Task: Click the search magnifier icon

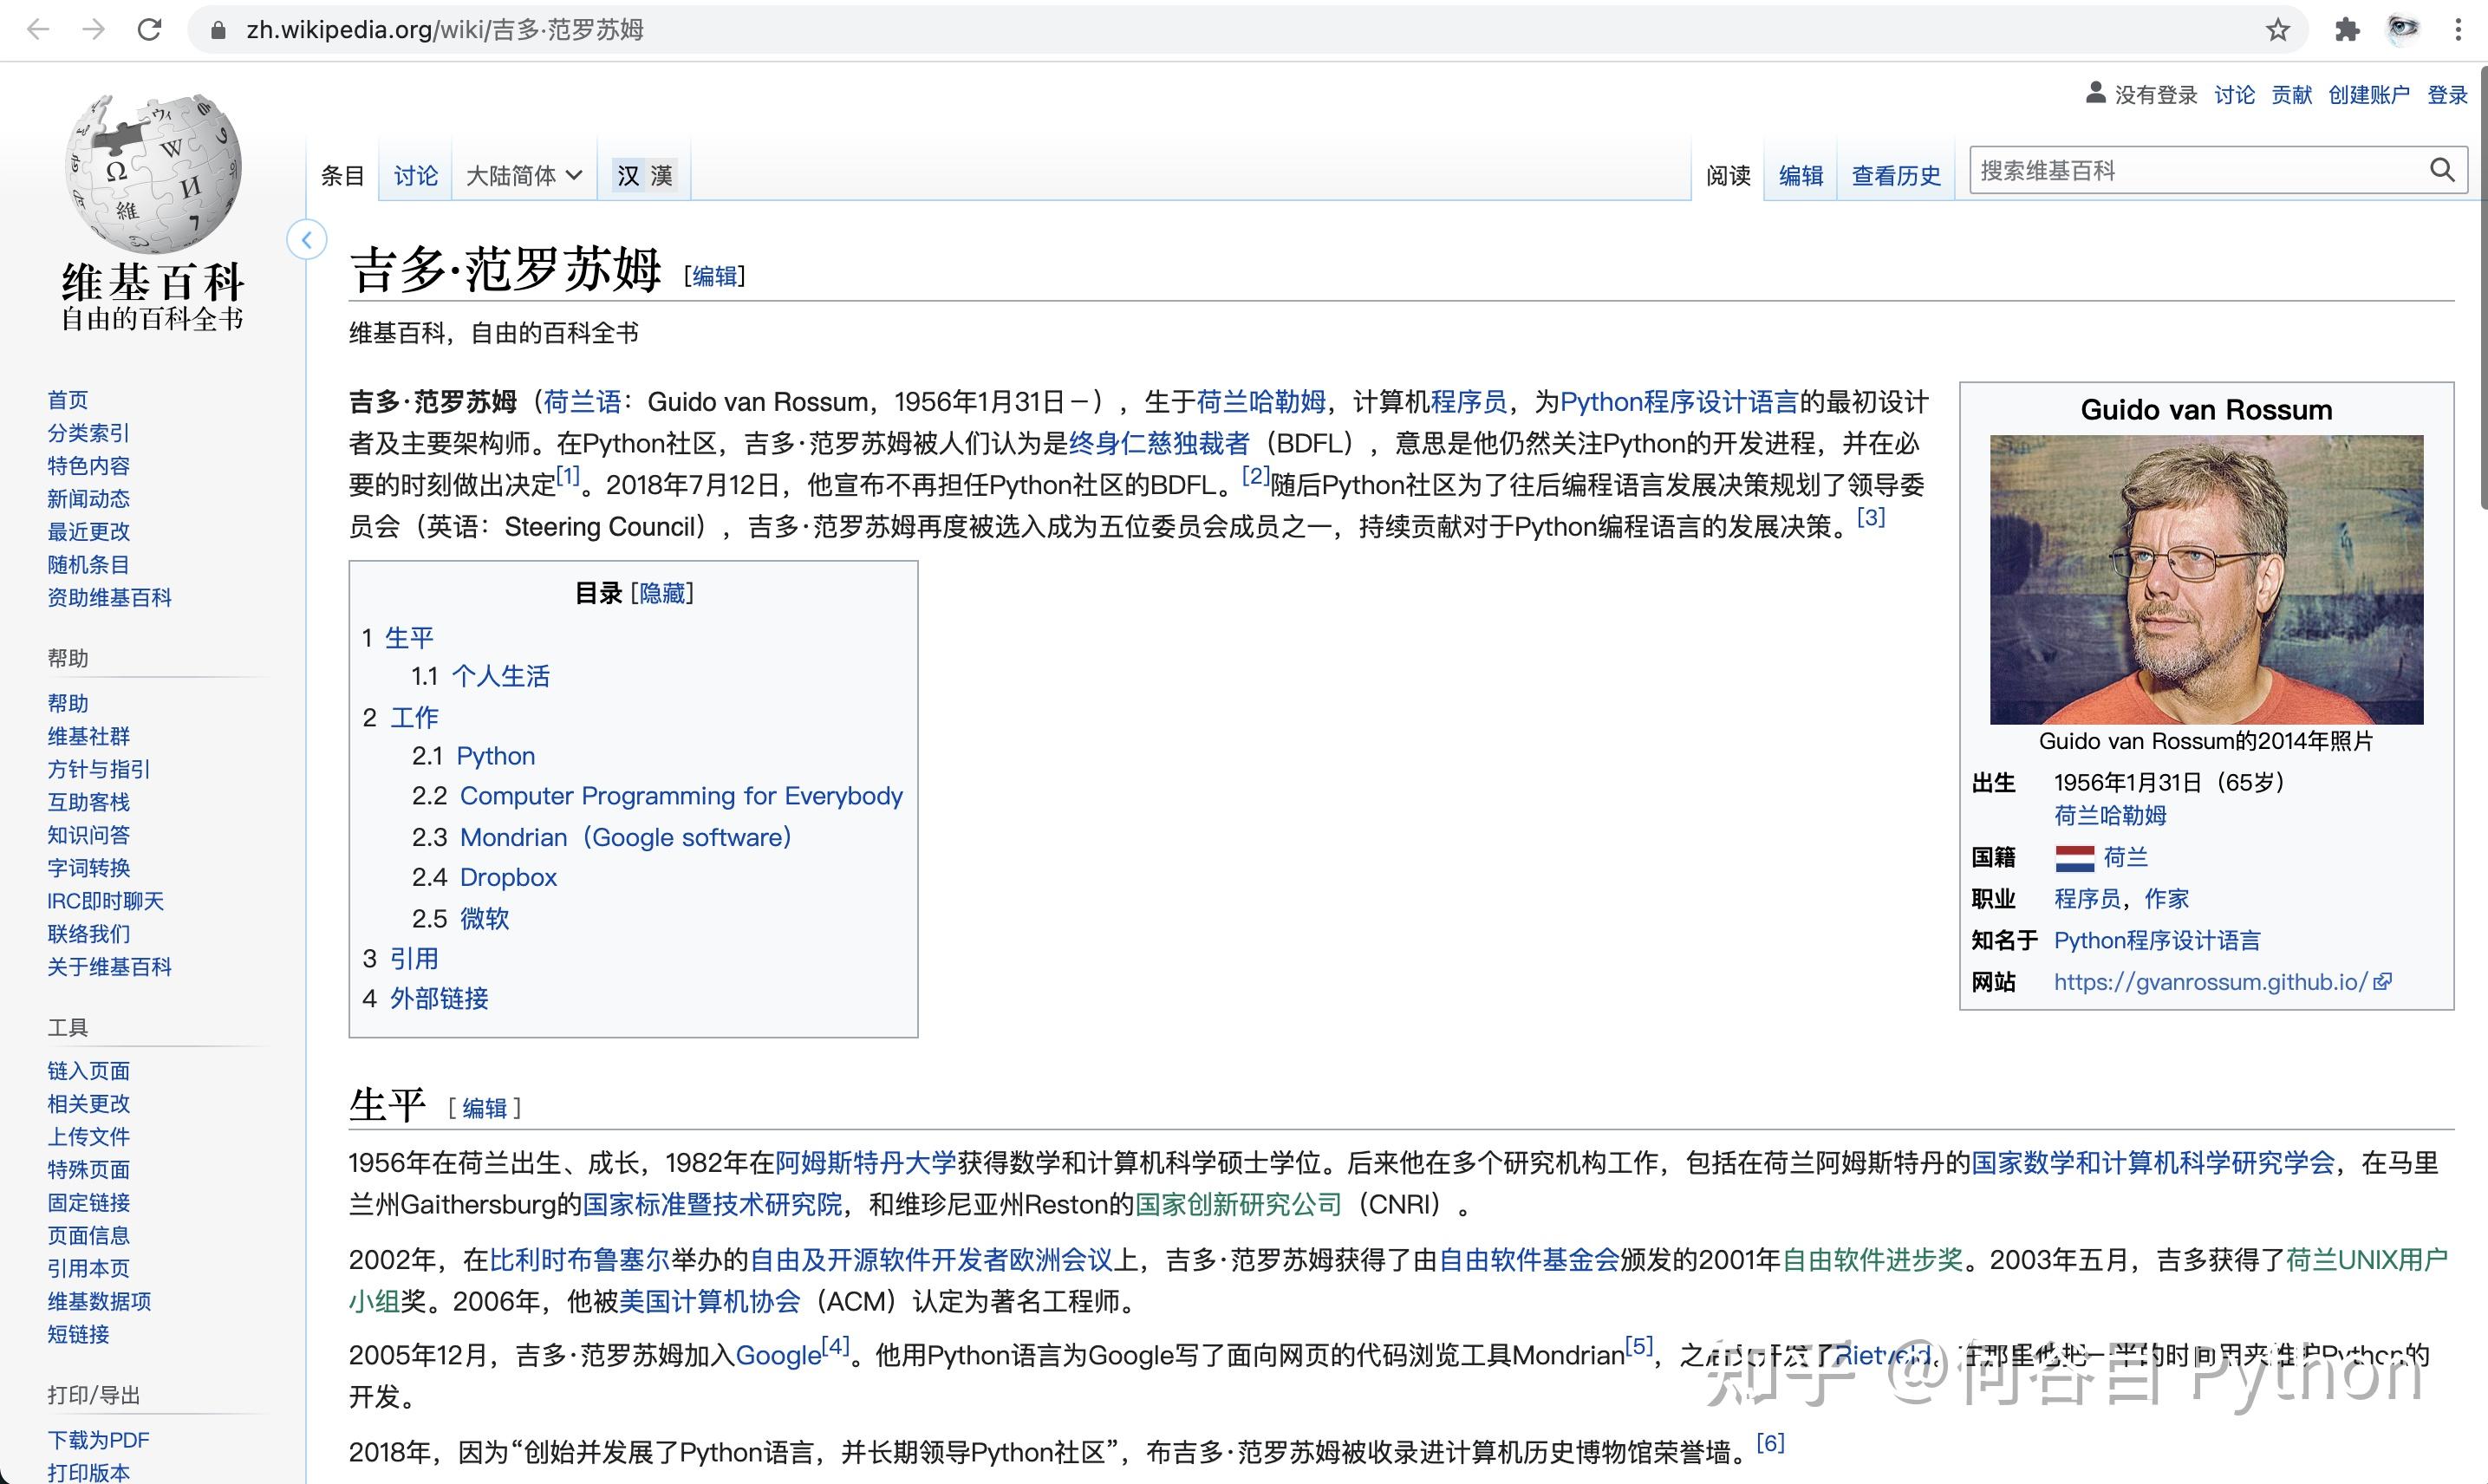Action: 2441,170
